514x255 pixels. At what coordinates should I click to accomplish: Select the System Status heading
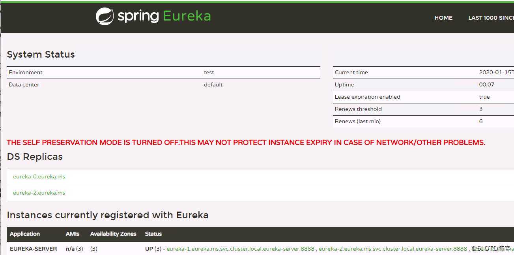point(41,54)
